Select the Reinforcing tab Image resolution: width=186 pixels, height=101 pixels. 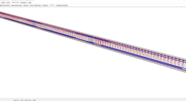pyautogui.click(x=15, y=2)
